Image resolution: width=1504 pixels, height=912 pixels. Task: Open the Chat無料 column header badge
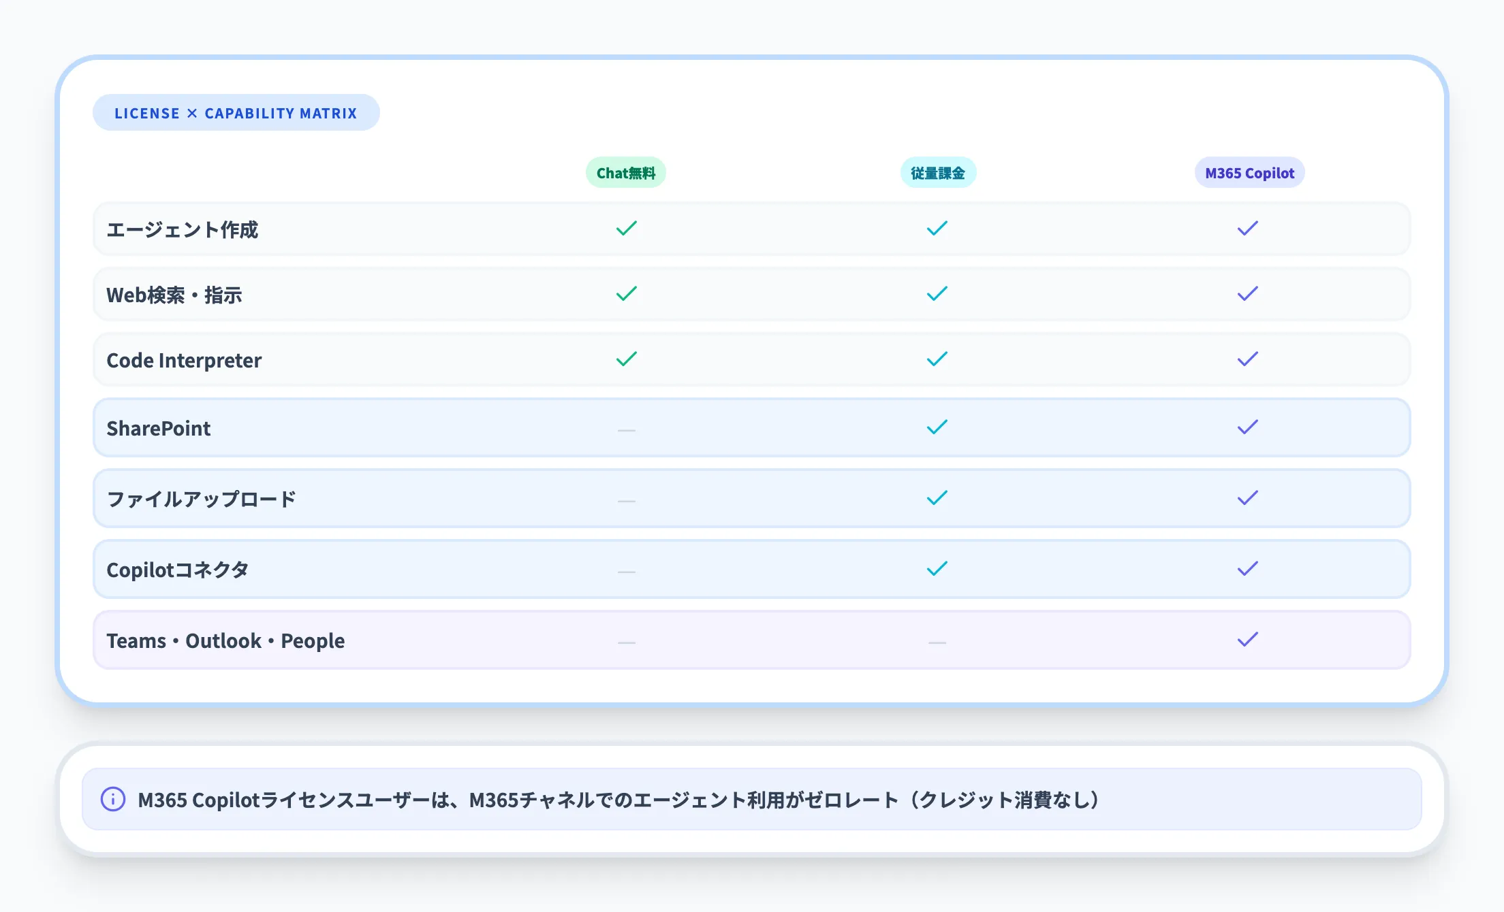626,173
